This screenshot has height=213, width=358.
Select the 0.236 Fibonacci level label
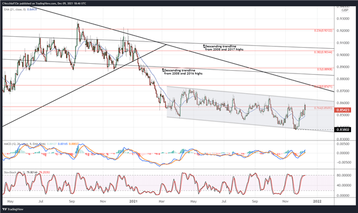tap(323, 30)
